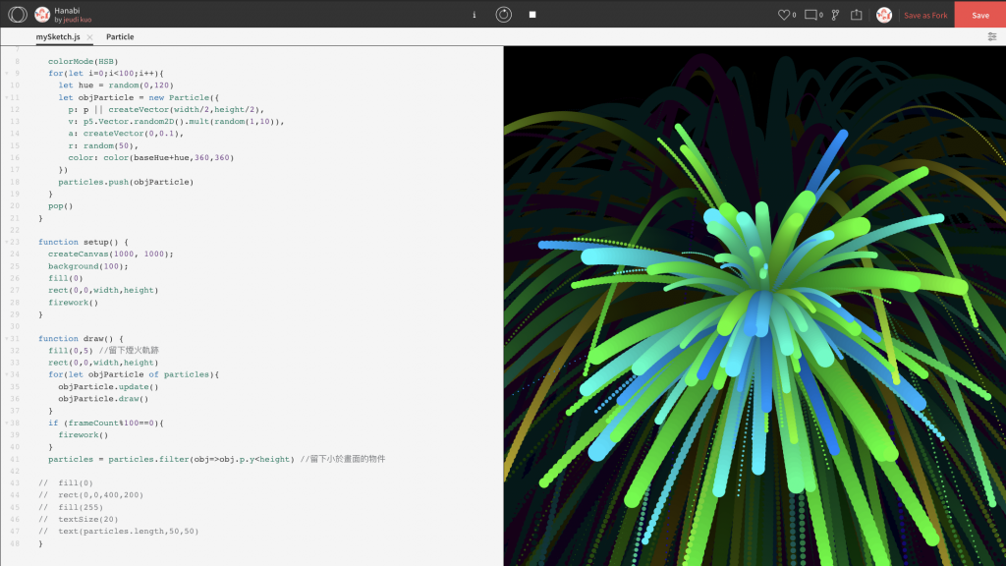Close the mySketch.js tab

89,37
